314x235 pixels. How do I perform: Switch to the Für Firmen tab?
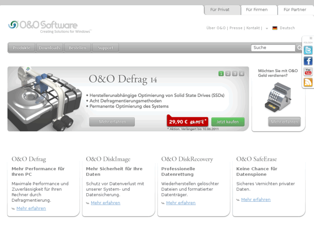[259, 10]
